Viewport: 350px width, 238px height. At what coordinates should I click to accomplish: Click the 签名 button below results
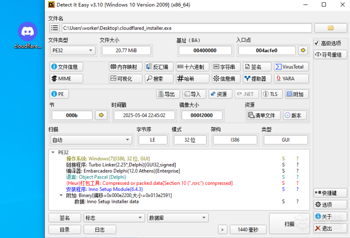pyautogui.click(x=65, y=218)
